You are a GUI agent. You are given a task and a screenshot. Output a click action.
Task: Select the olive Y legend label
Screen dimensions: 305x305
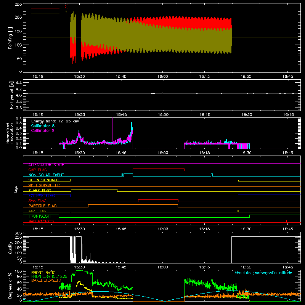tap(66, 12)
